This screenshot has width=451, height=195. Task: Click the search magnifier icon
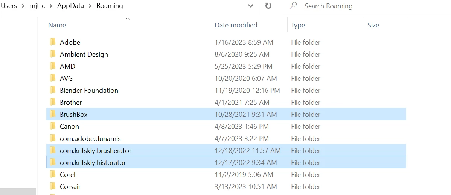pyautogui.click(x=293, y=6)
